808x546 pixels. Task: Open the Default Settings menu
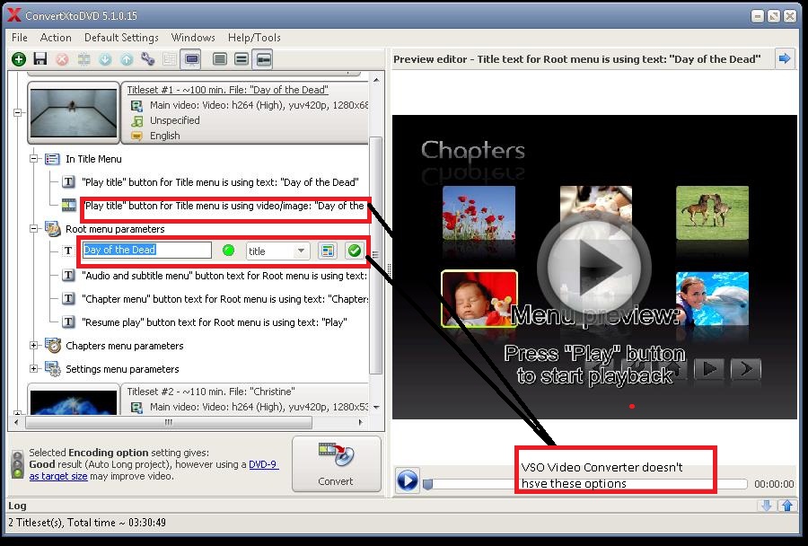coord(121,38)
